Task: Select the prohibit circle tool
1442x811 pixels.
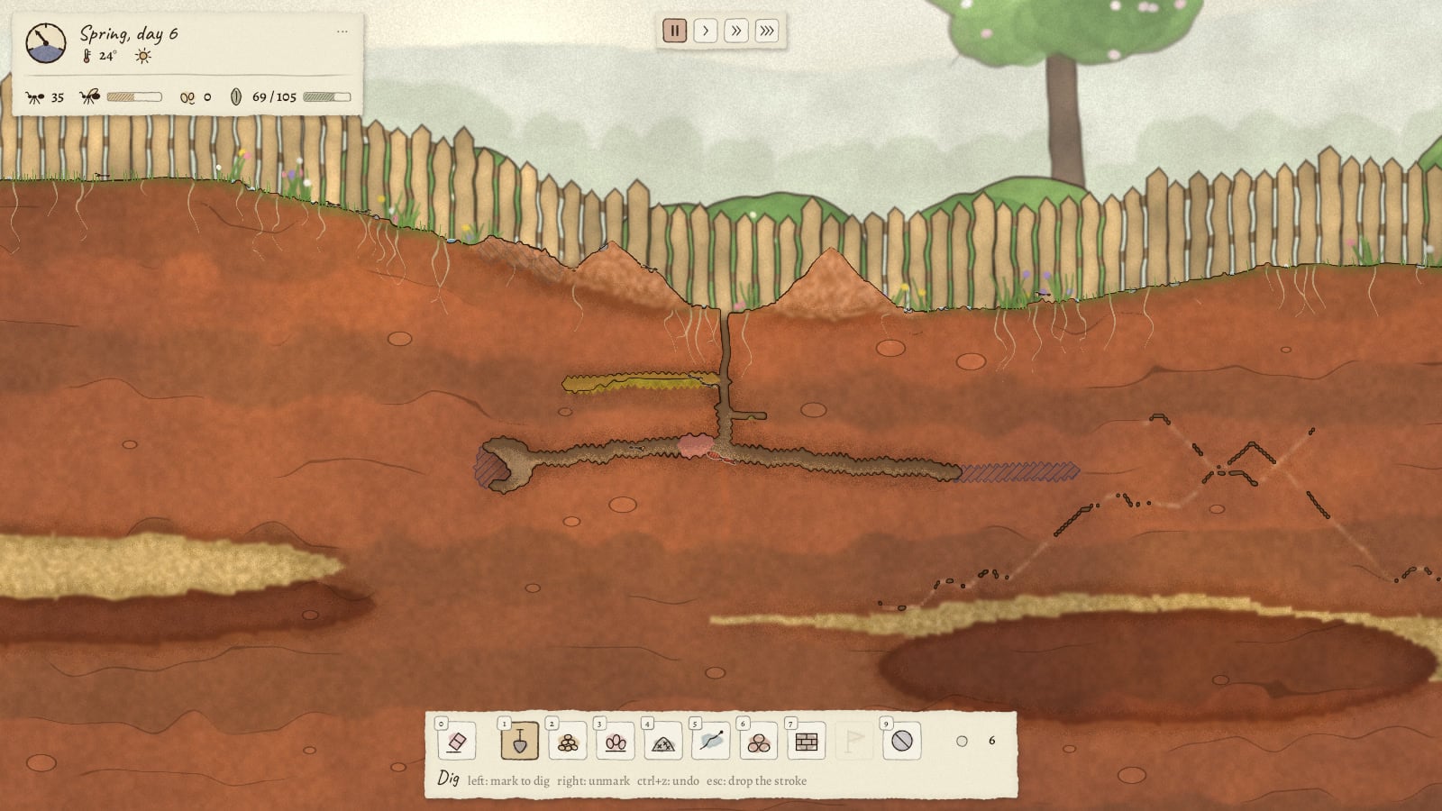Action: point(902,742)
